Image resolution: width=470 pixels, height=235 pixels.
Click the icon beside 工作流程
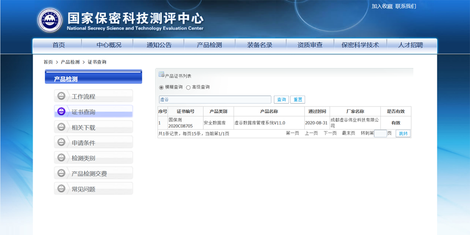[61, 96]
